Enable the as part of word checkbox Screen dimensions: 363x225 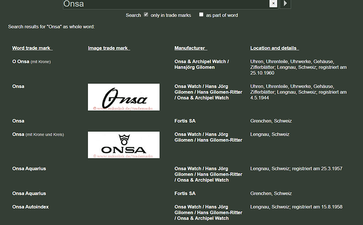(201, 15)
